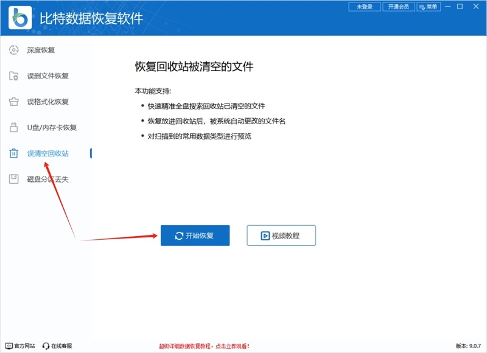
Task: Click 开通会员 to open membership
Action: tap(398, 7)
